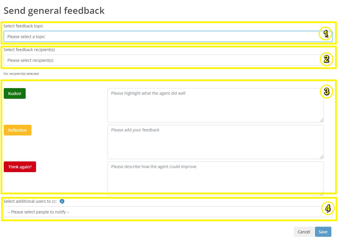This screenshot has width=338, height=242.
Task: Click the green Kudos! button
Action: (x=15, y=94)
